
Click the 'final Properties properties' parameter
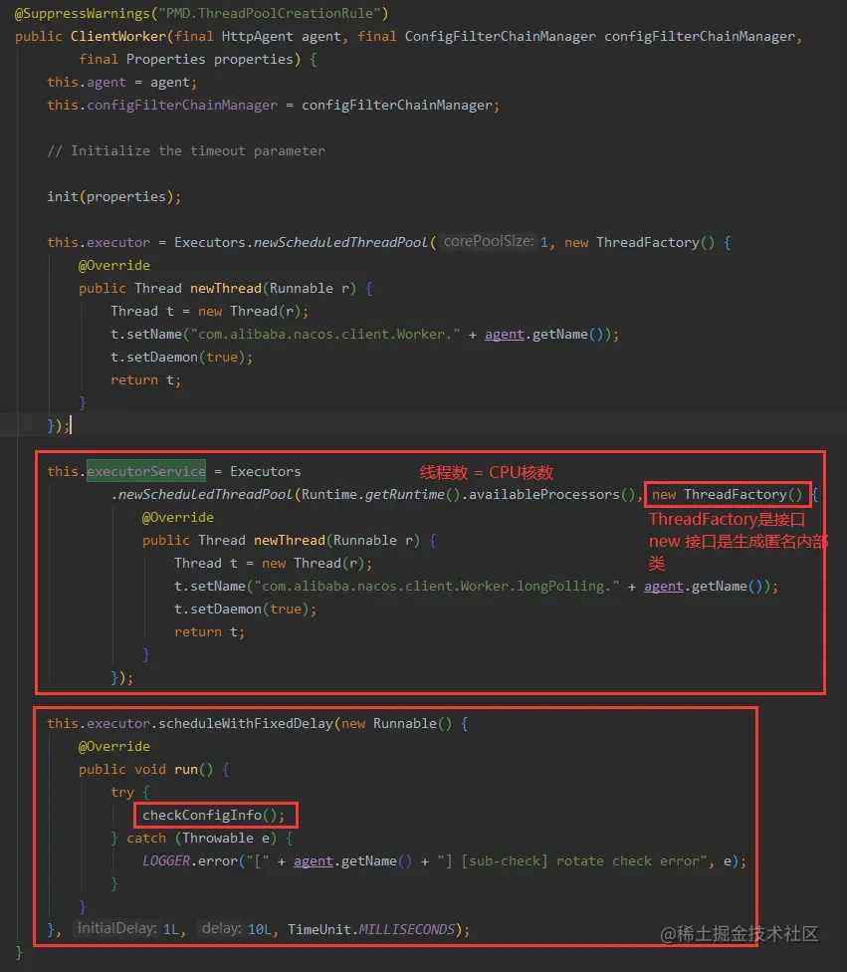click(x=185, y=59)
